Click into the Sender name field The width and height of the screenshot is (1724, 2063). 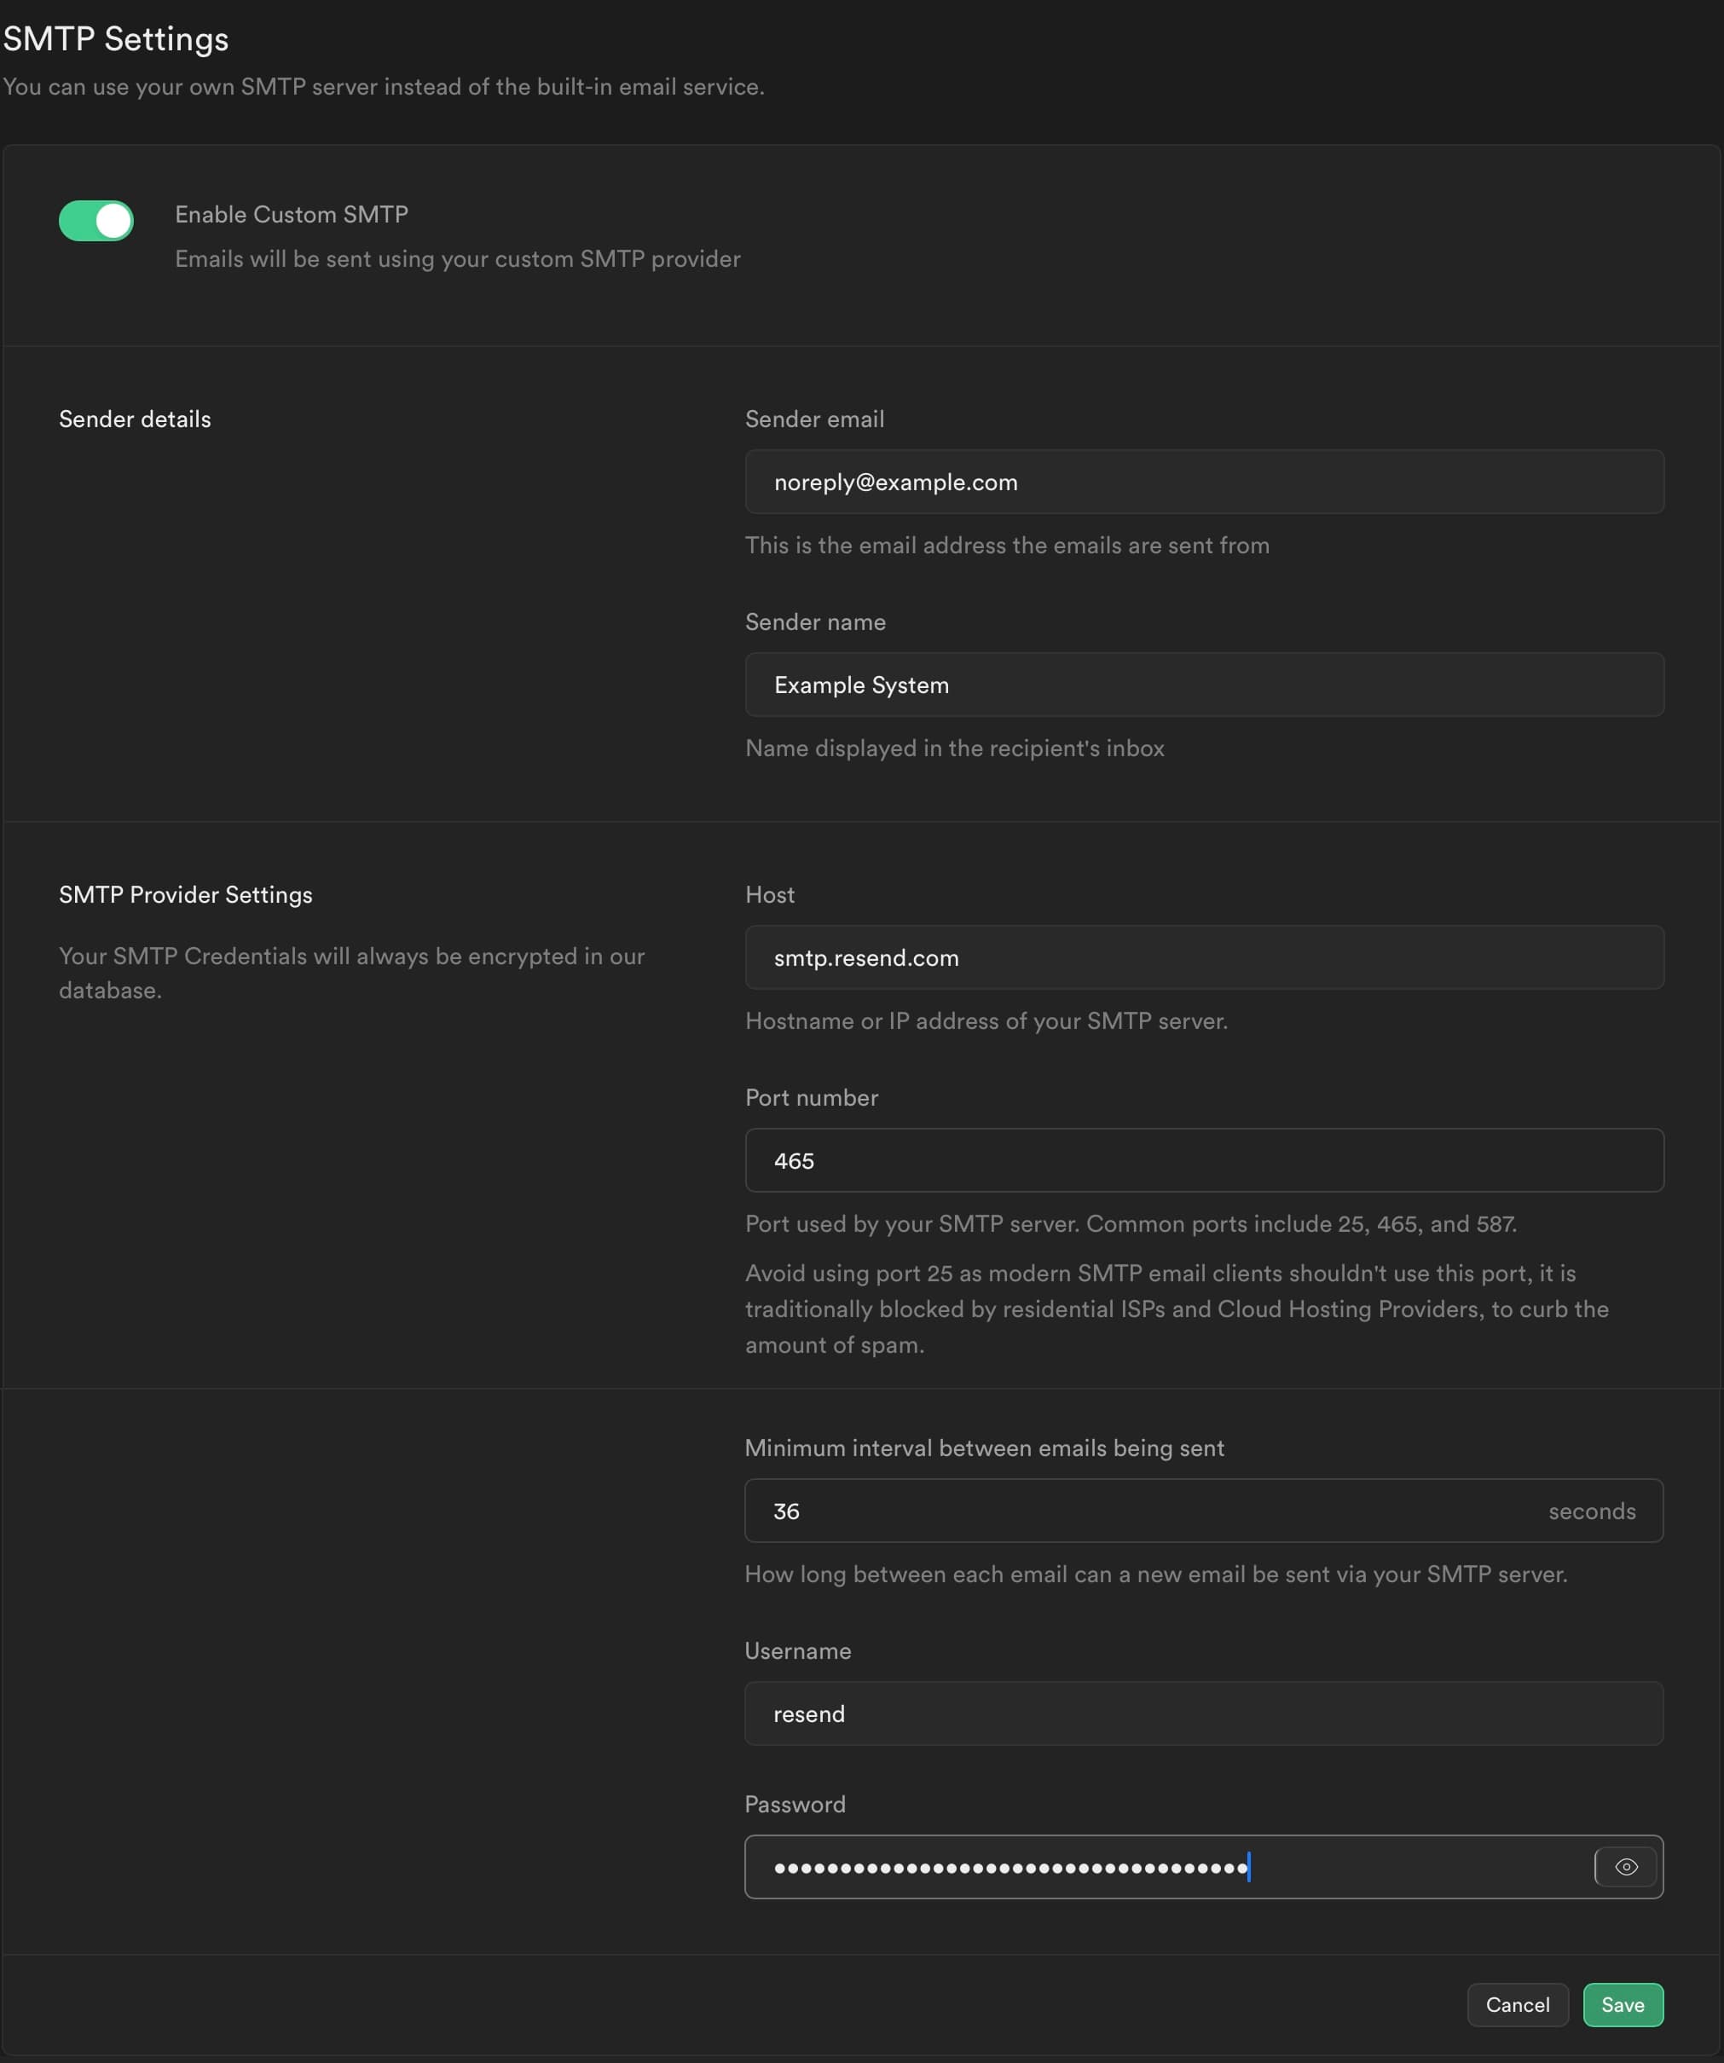click(1203, 685)
